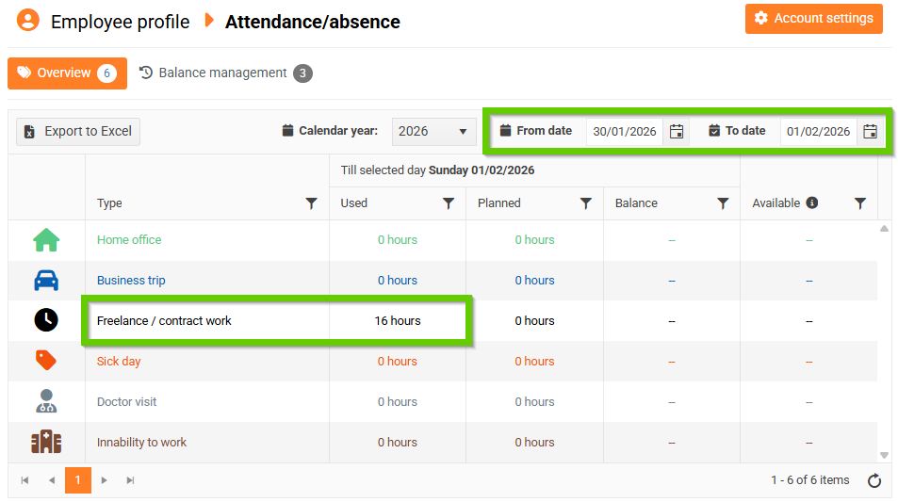
Task: Open Account settings
Action: point(813,19)
